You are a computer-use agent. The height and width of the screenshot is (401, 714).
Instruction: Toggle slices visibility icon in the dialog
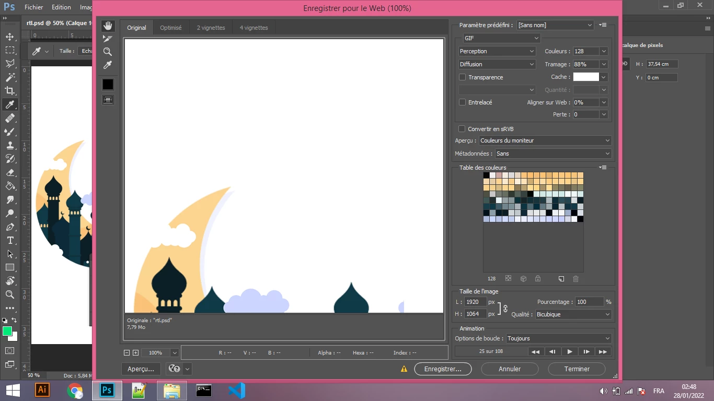point(108,99)
